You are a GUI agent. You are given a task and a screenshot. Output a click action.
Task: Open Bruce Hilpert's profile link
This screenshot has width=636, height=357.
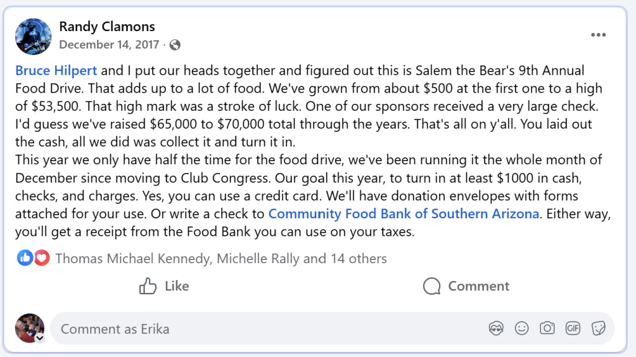point(56,71)
